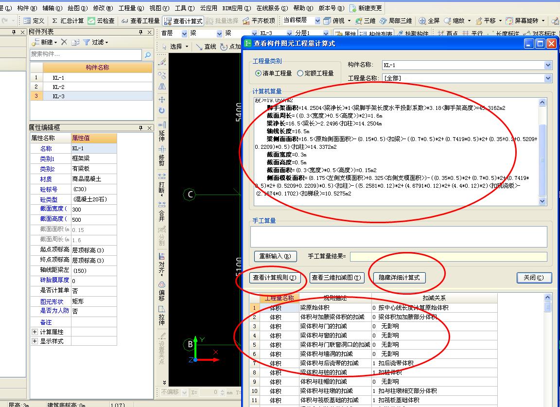The height and width of the screenshot is (407, 560).
Task: Click scrollbar thumb of 计算机算量 text box
Action: 542,160
